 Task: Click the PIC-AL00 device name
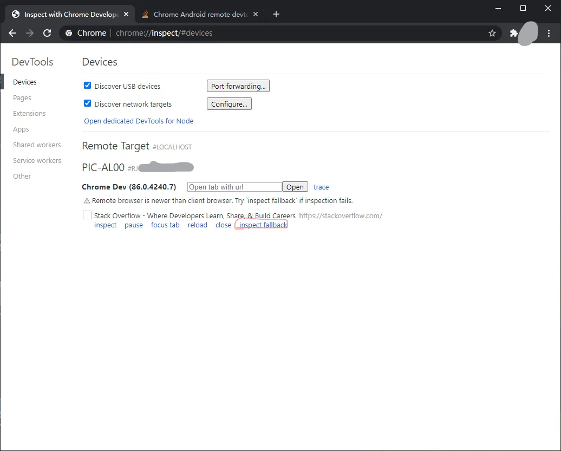tap(103, 167)
